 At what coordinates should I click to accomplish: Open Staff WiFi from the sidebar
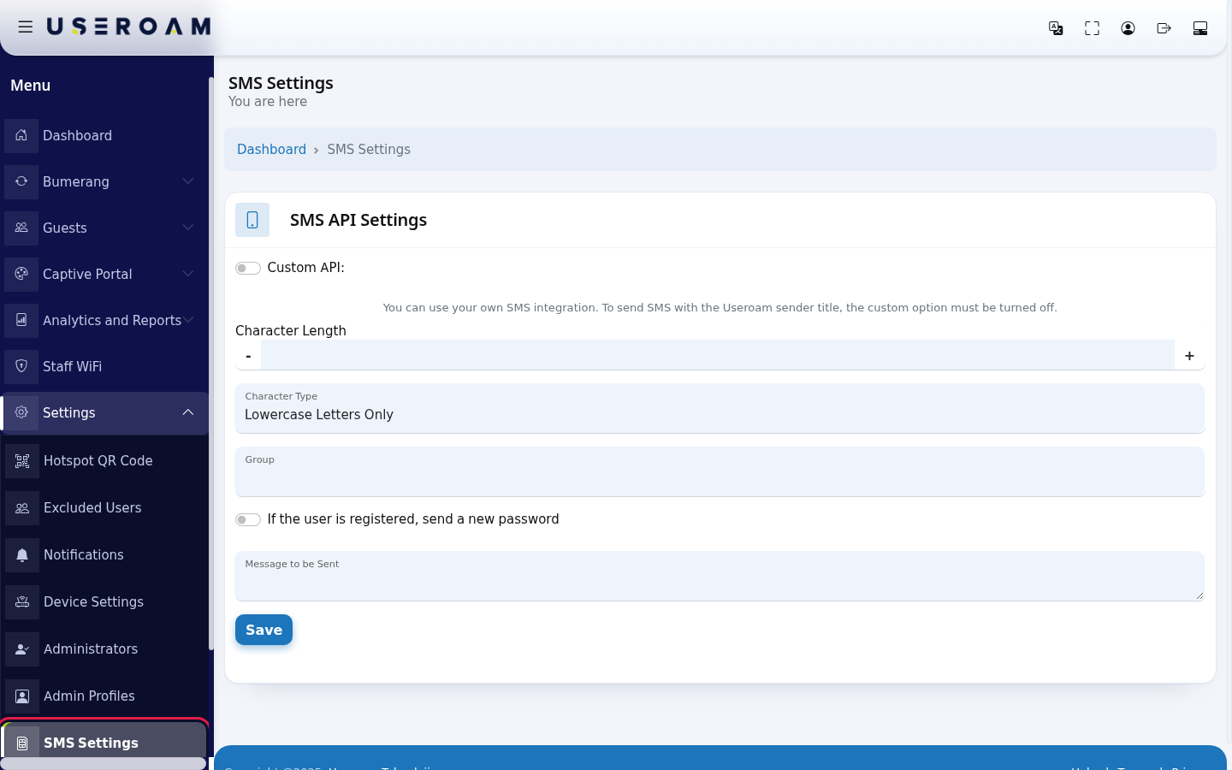pos(105,366)
